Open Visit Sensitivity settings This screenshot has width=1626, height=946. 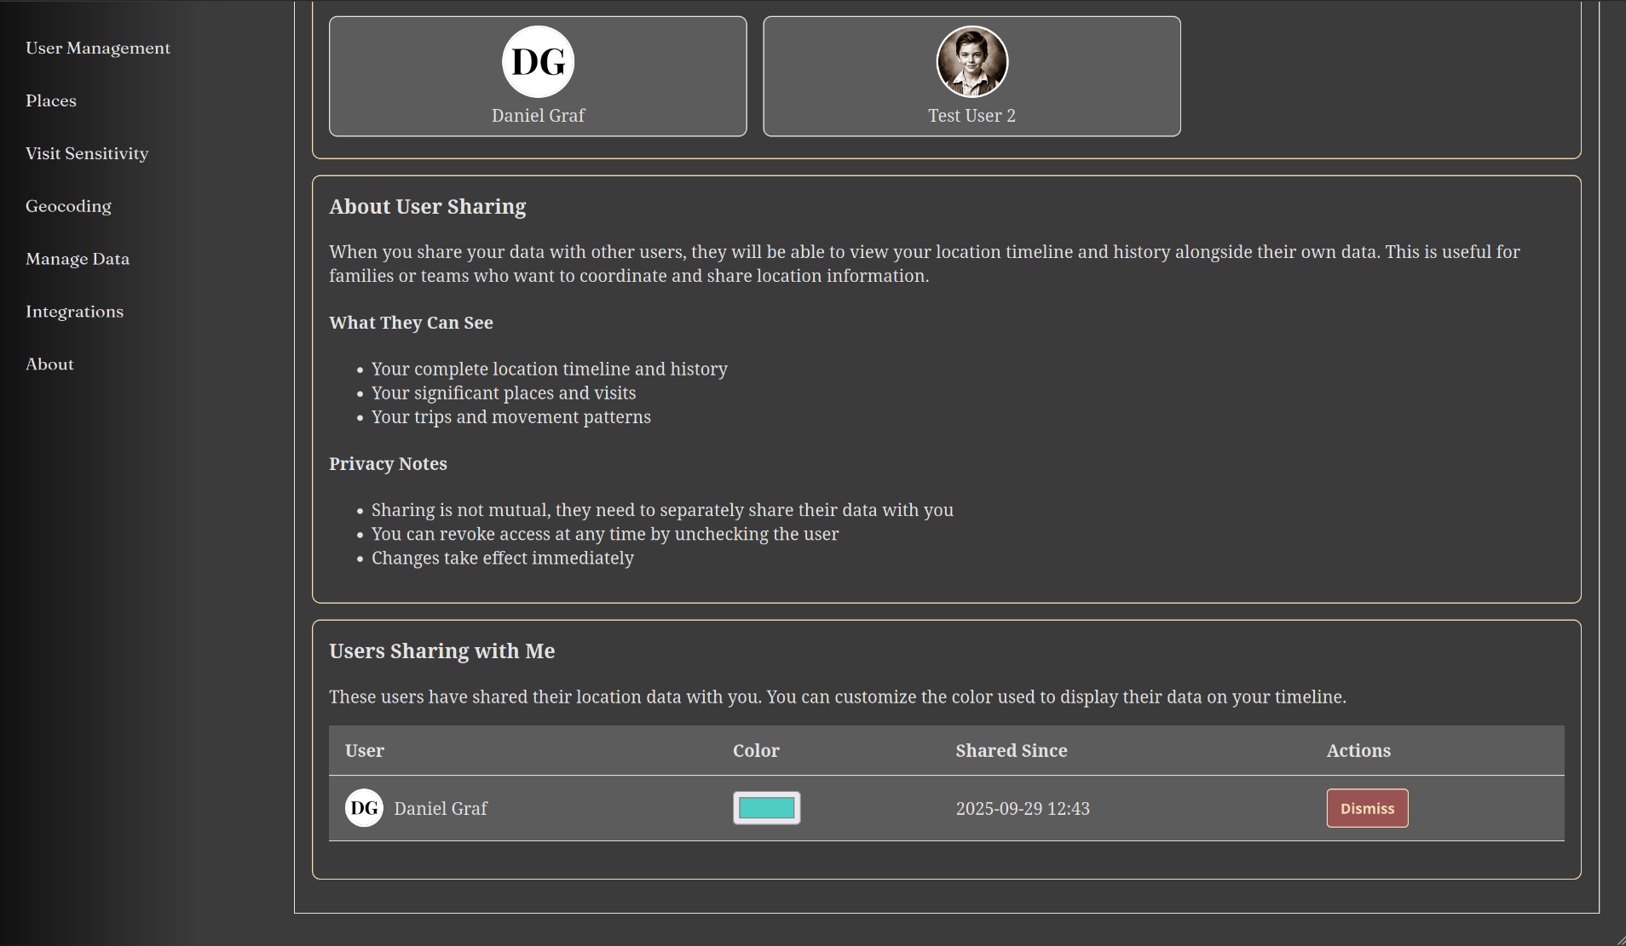[x=87, y=154]
